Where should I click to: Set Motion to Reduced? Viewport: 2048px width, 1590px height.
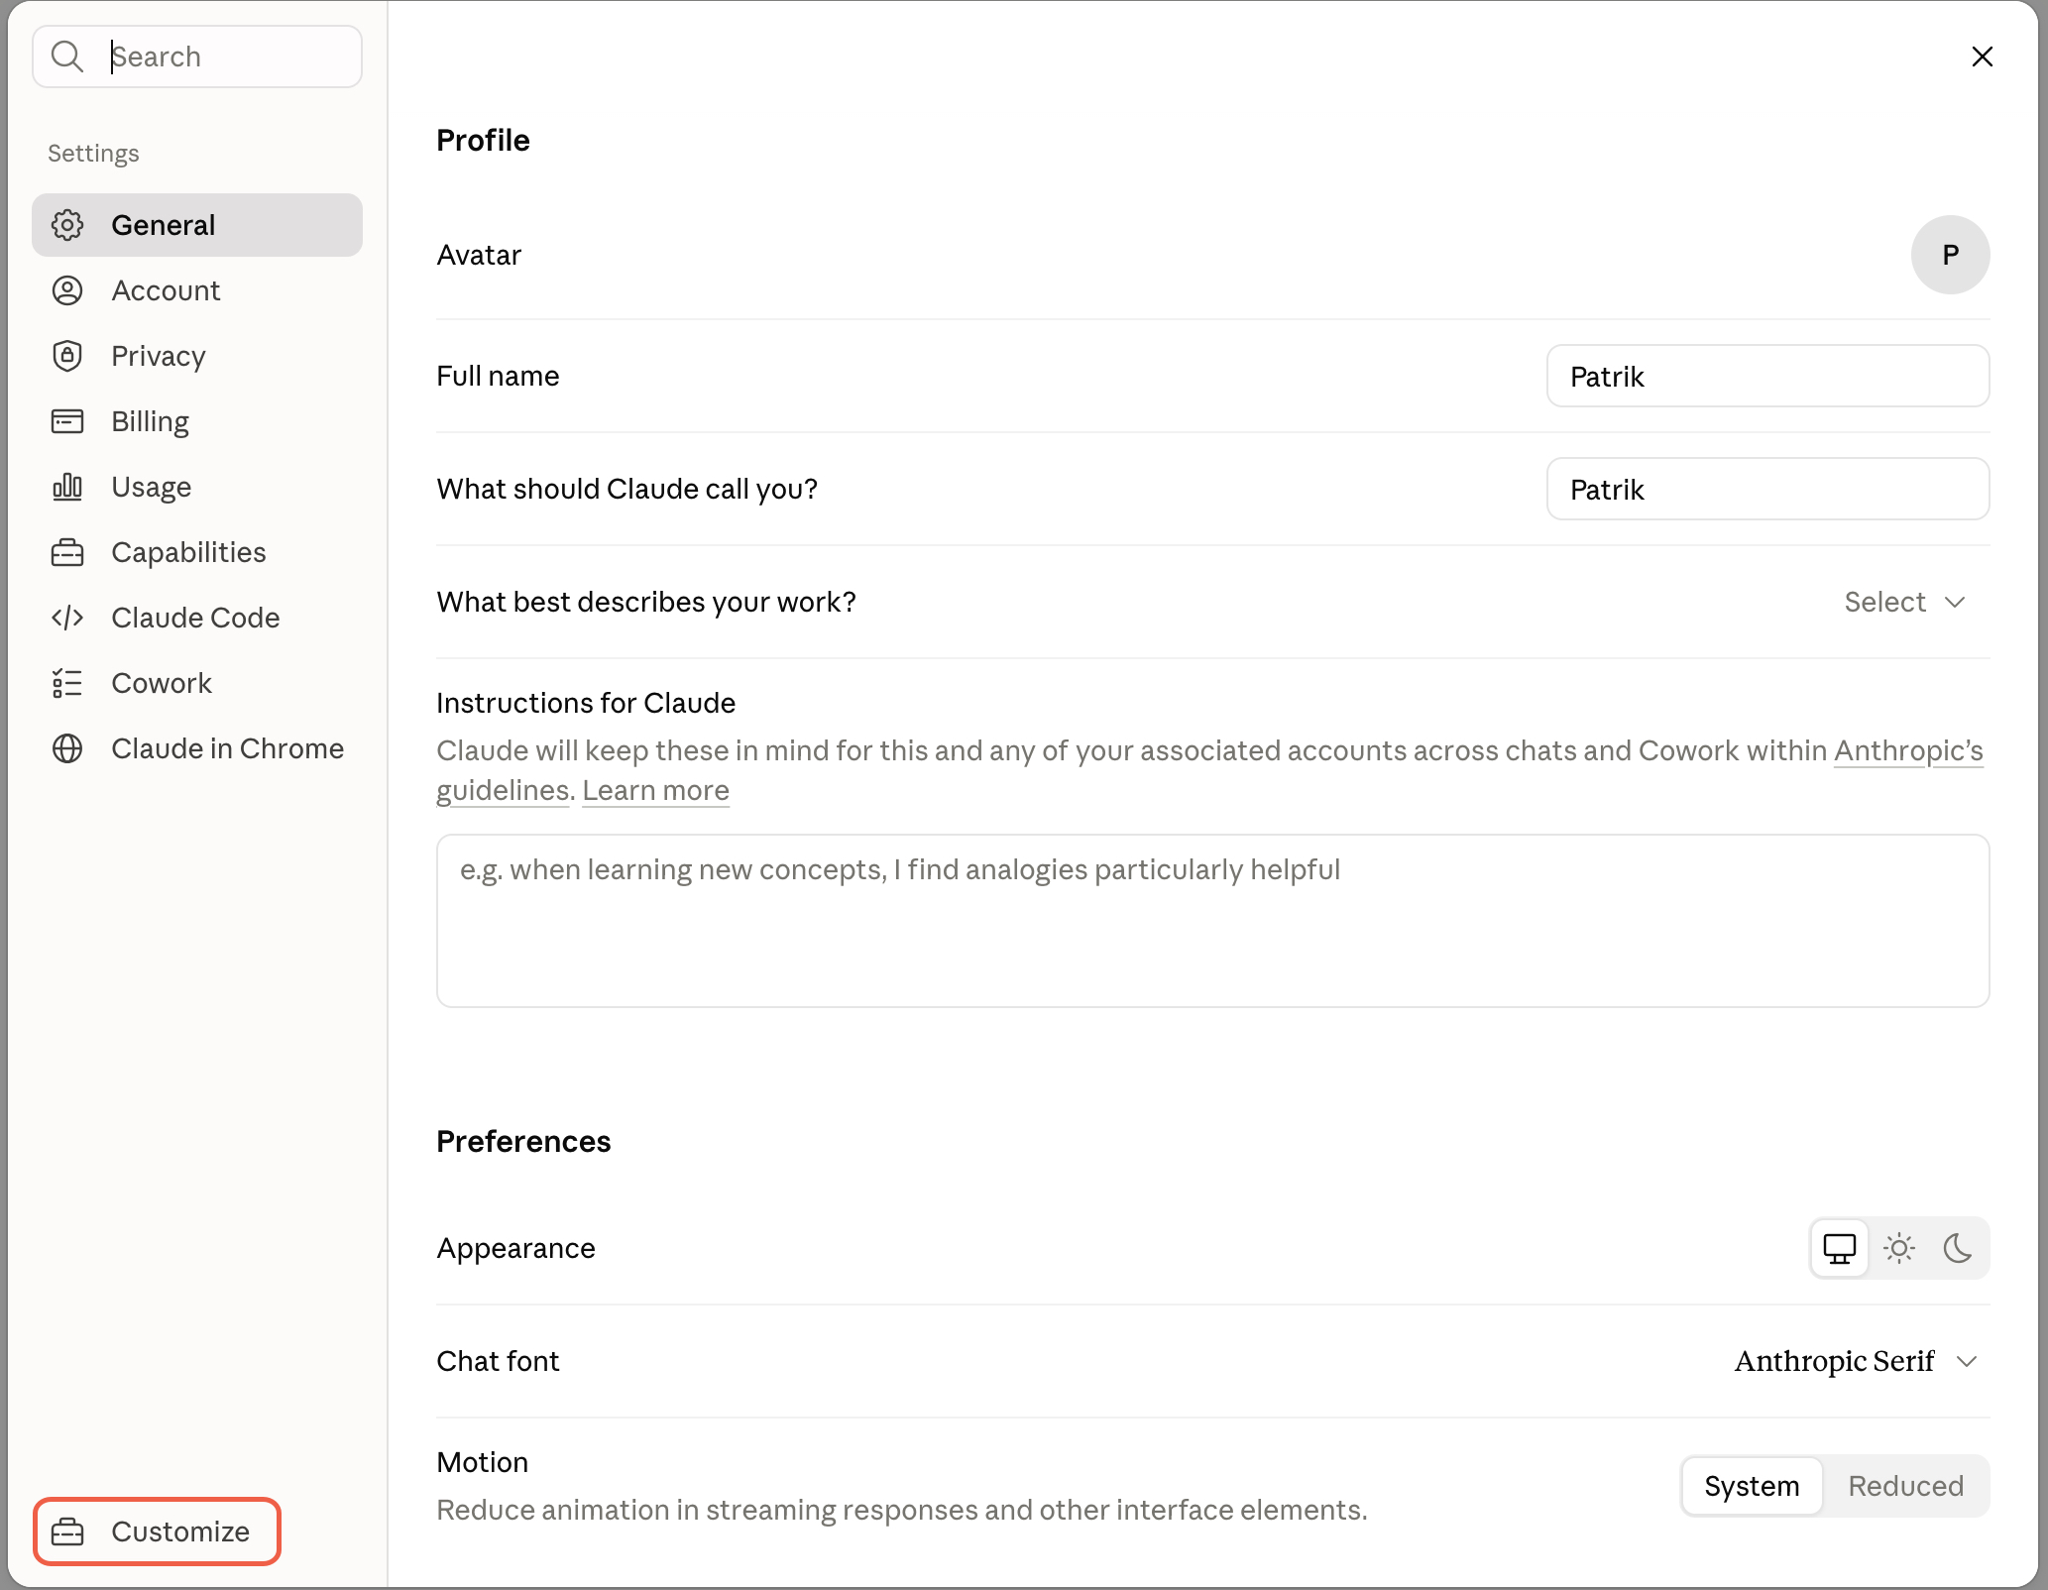pos(1905,1486)
